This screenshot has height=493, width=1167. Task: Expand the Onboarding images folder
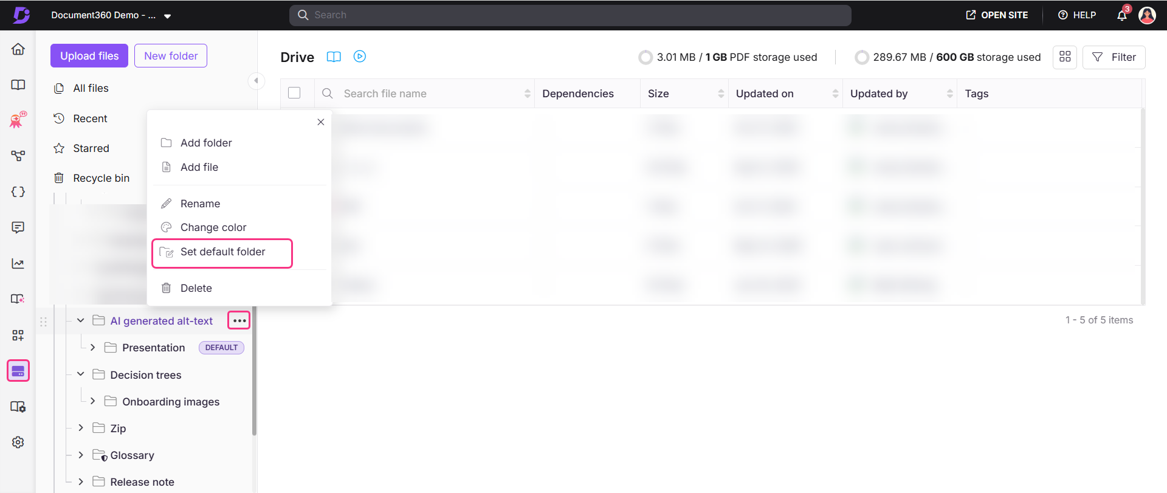(92, 401)
